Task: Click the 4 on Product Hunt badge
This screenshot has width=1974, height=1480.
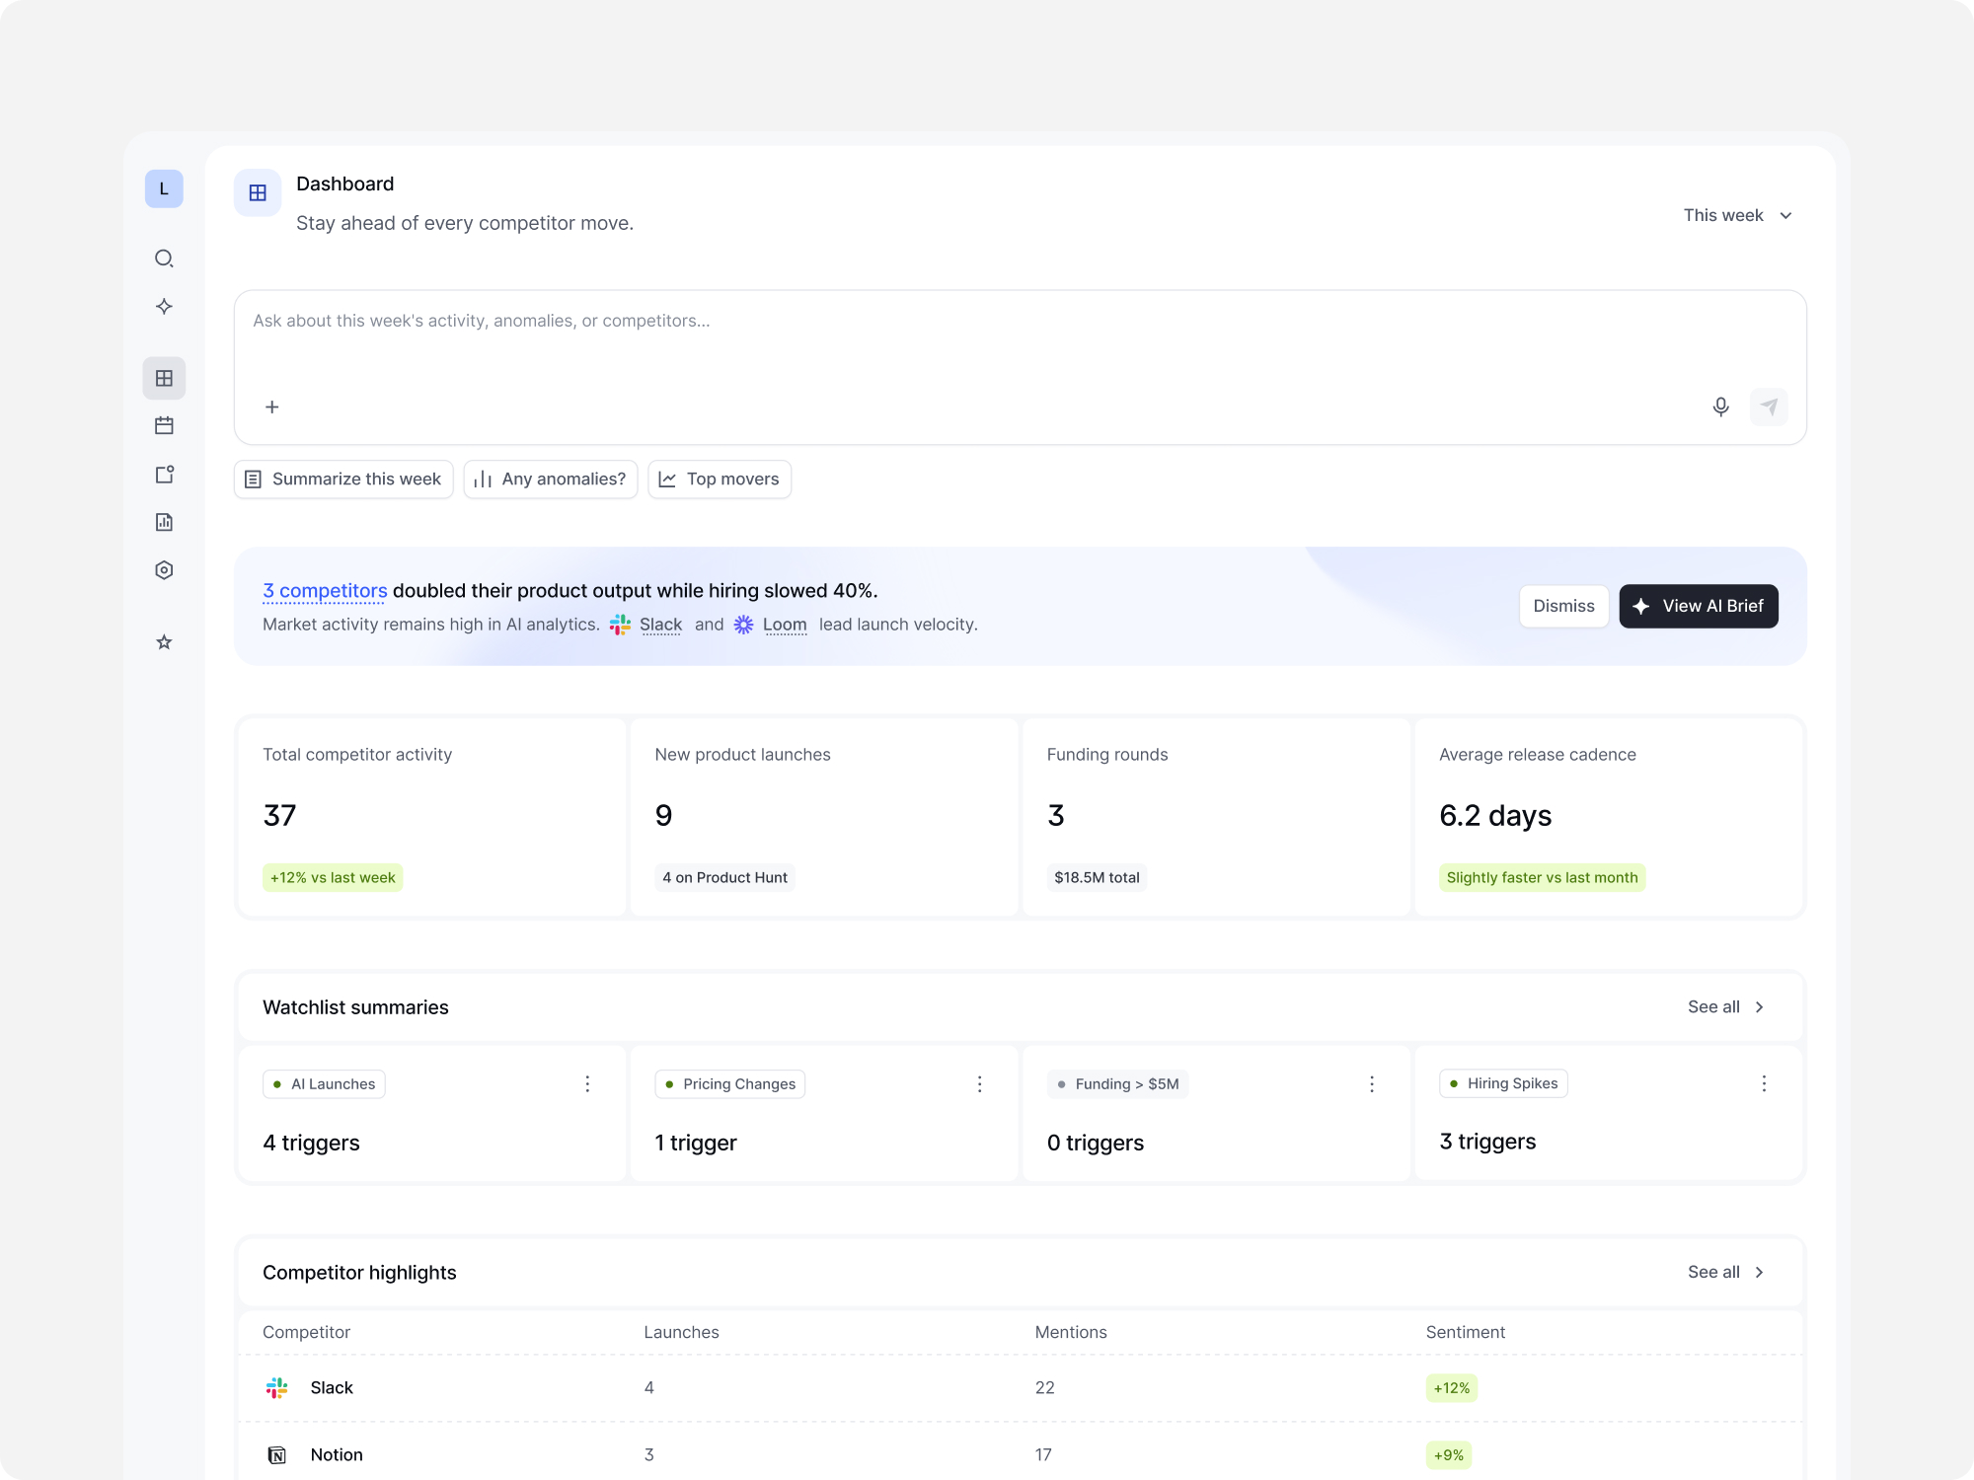Action: click(724, 878)
